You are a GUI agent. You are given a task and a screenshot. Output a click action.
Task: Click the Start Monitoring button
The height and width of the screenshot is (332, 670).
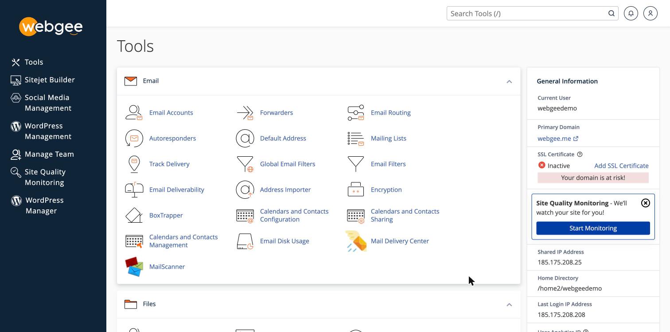coord(593,228)
